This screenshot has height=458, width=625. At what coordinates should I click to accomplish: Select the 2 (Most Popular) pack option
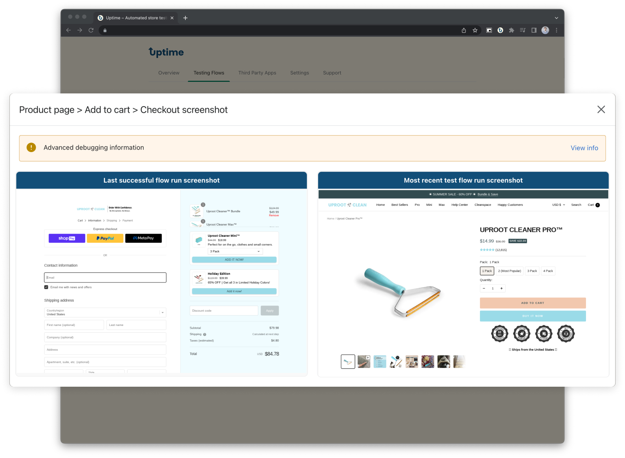(509, 271)
